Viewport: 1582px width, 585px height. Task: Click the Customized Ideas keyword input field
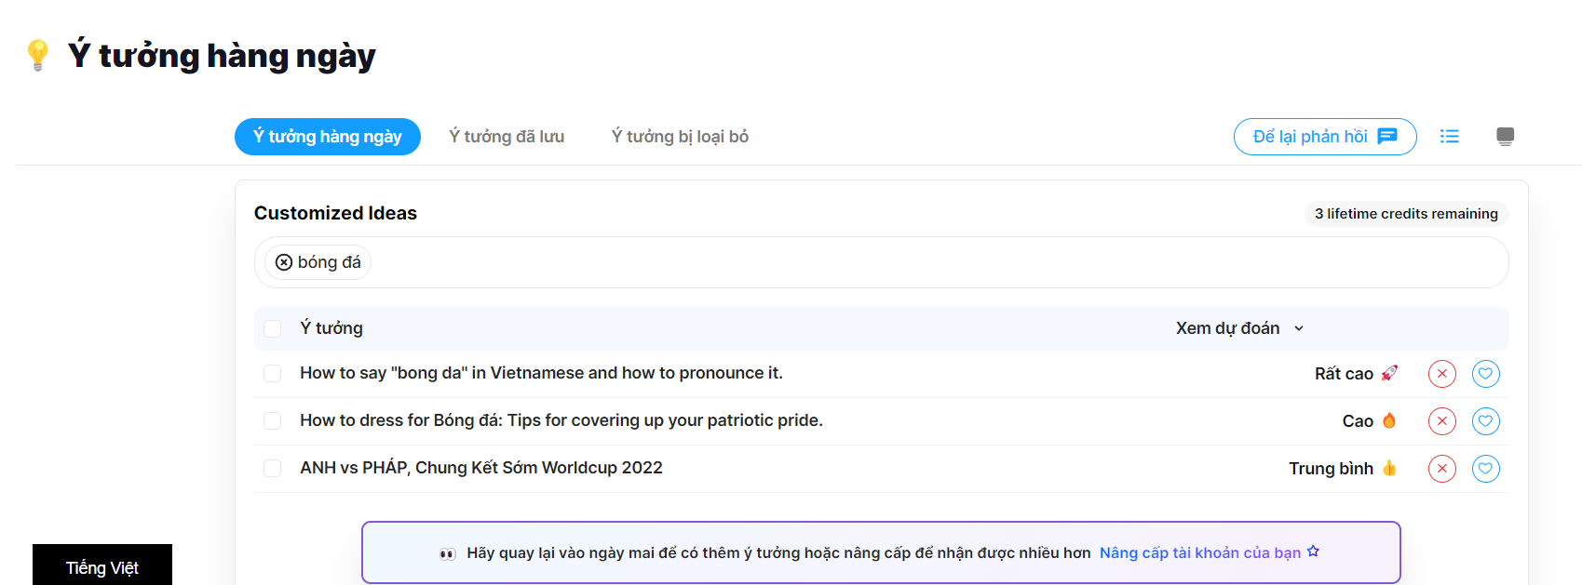tap(881, 262)
